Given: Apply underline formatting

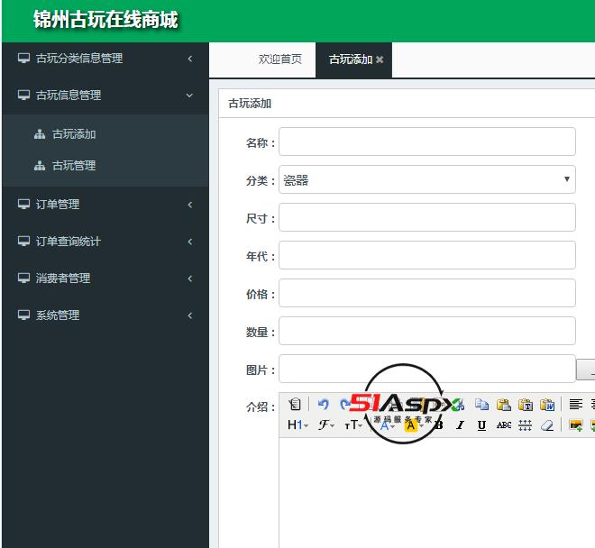Looking at the screenshot, I should click(482, 425).
